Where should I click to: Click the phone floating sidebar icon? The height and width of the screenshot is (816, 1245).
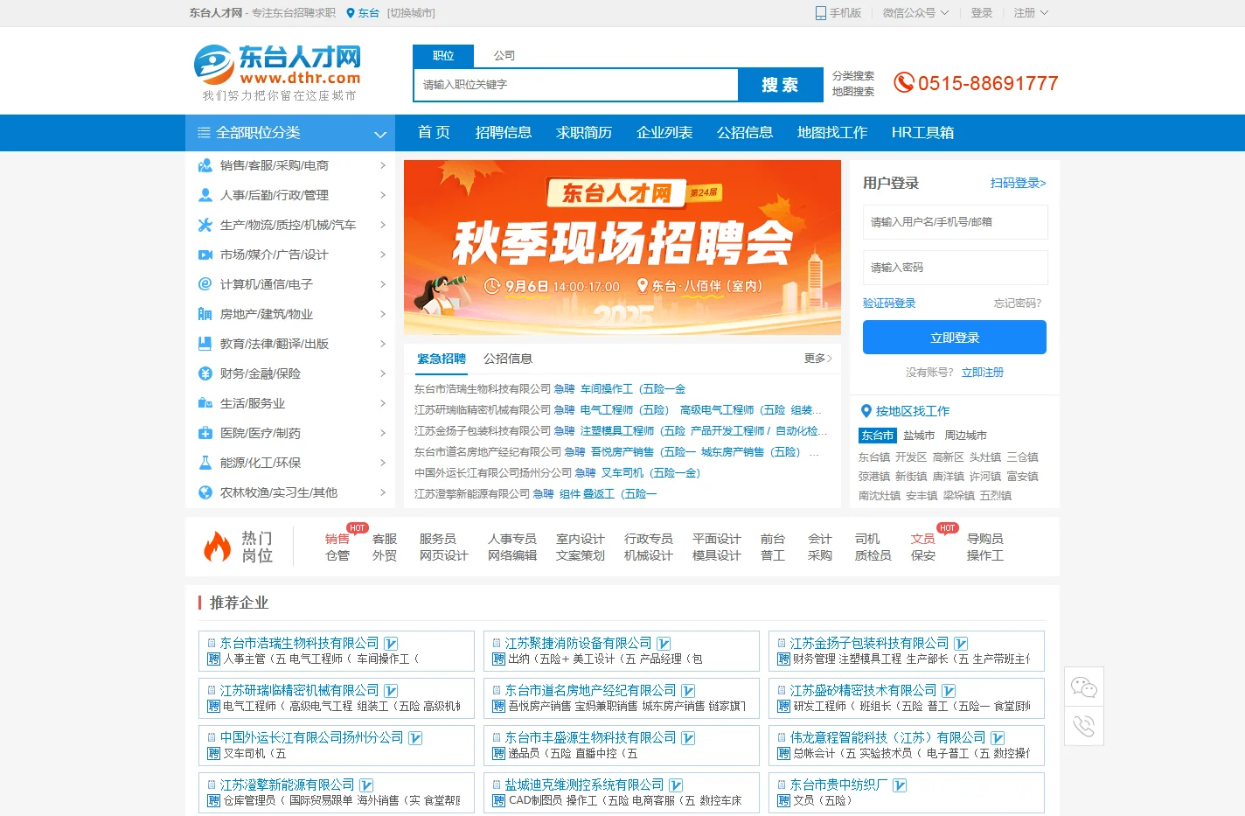coord(1084,726)
